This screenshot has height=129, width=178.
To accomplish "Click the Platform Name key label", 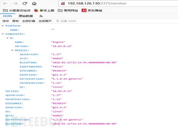I will pos(15,30).
